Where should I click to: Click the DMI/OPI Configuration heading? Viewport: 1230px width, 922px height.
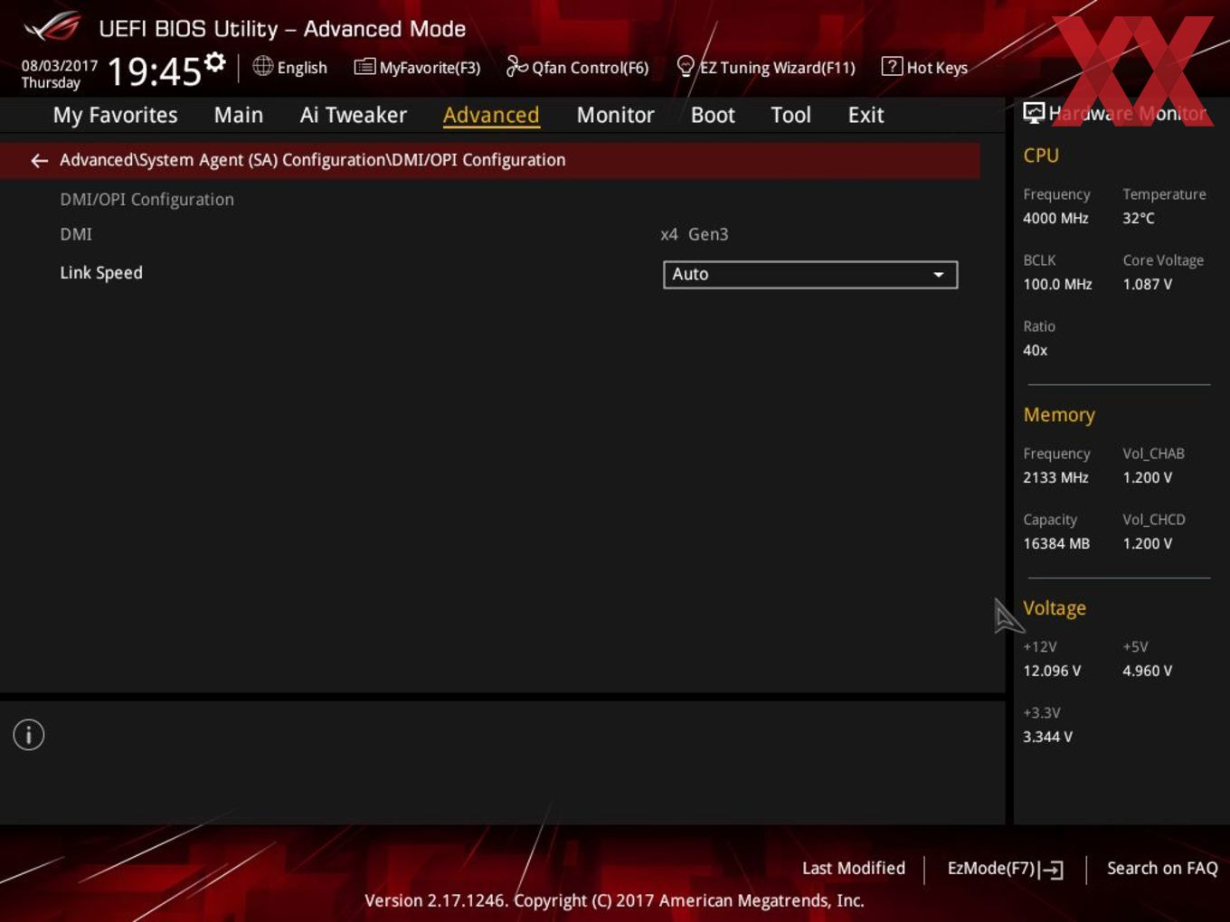[x=147, y=200]
